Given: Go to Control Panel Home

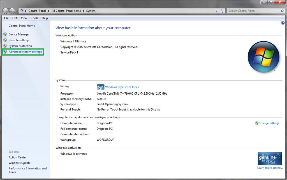Looking at the screenshot, I should point(22,26).
